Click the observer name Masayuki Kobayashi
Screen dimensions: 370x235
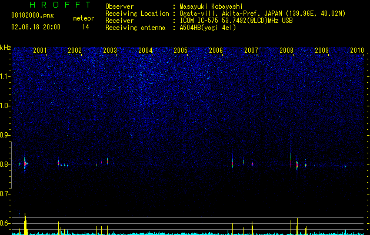point(211,6)
